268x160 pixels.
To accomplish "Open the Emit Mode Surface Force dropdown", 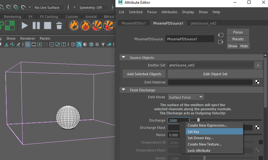I will click(186, 97).
